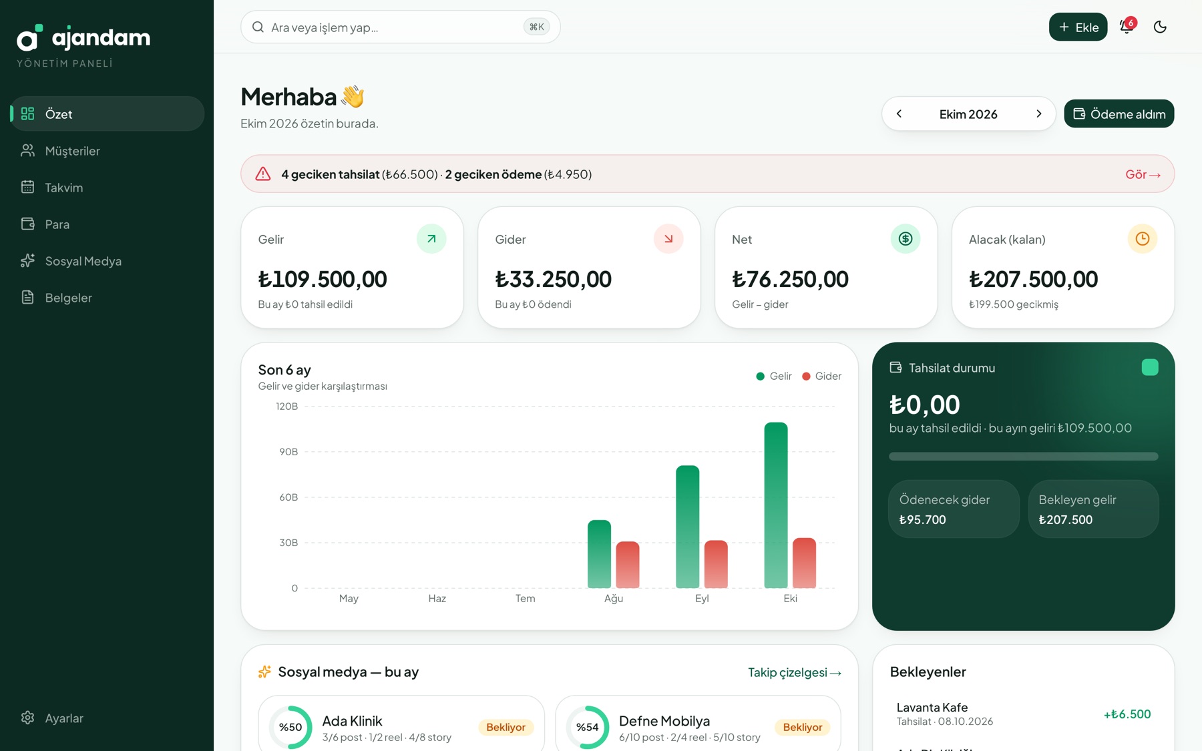
Task: Open Sosyal Medya in the sidebar
Action: click(107, 261)
